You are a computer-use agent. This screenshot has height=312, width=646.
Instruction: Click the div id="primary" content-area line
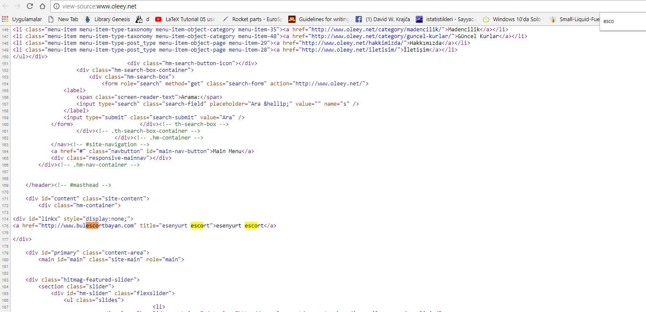[87, 253]
